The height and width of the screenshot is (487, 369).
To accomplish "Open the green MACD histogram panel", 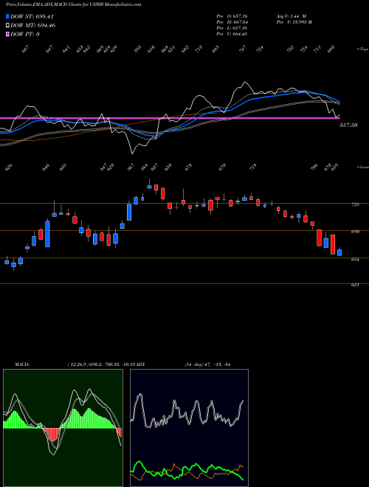I will point(63,428).
